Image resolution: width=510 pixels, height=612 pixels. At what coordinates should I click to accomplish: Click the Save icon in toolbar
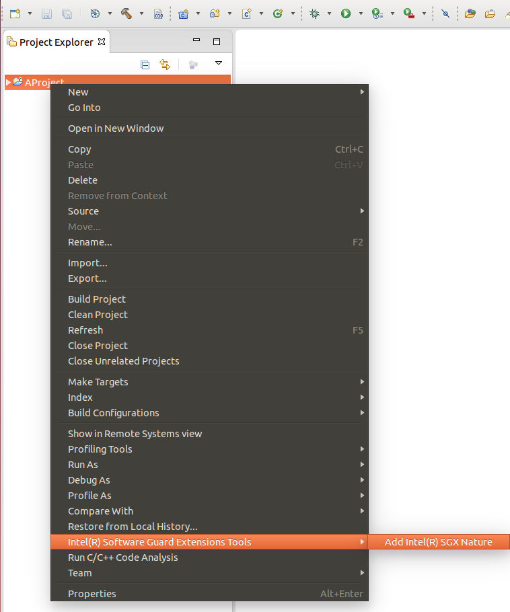pos(46,13)
